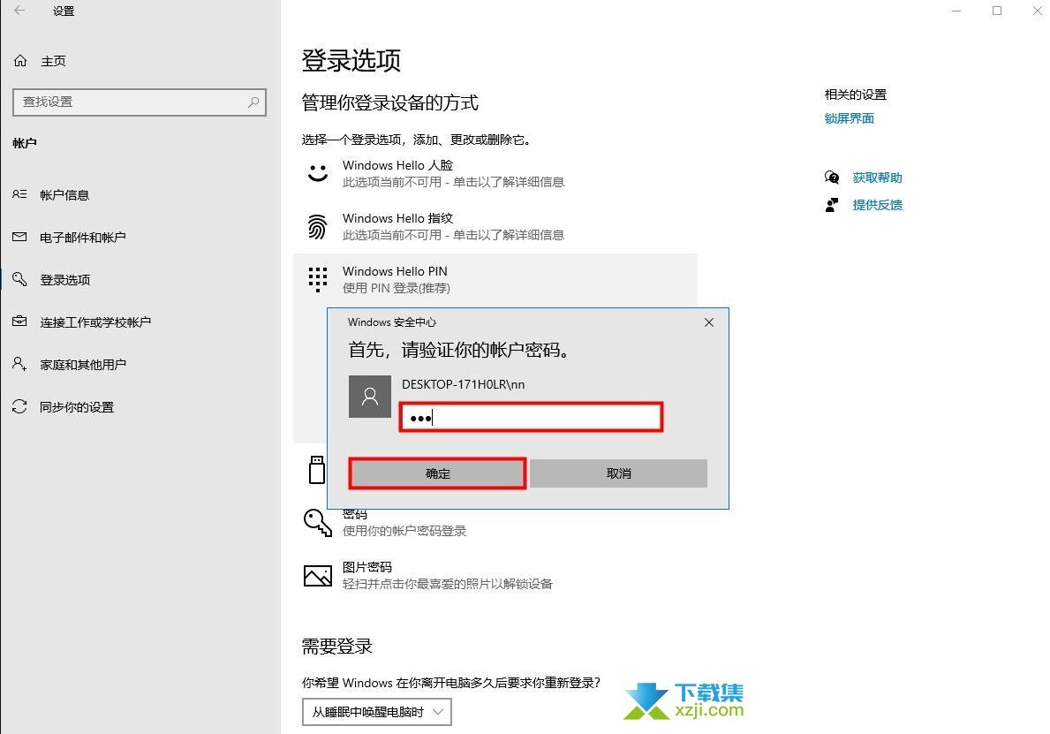Click the 提供反馈 person icon

coord(832,205)
